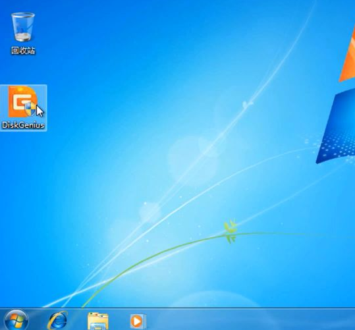Open Windows Explorer folder on taskbar
The width and height of the screenshot is (355, 330).
tap(97, 321)
